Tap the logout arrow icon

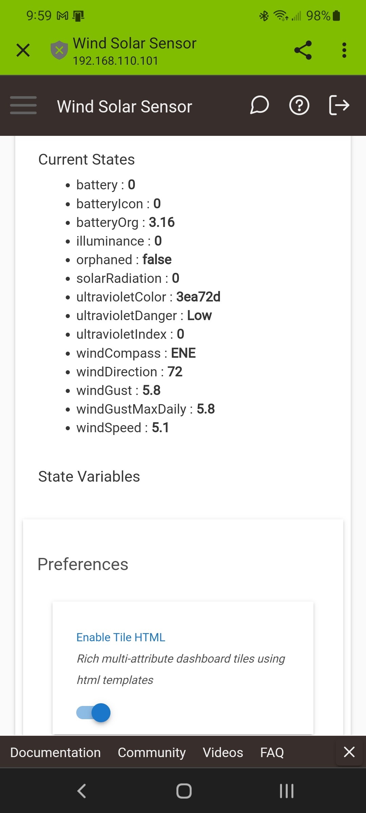point(339,105)
